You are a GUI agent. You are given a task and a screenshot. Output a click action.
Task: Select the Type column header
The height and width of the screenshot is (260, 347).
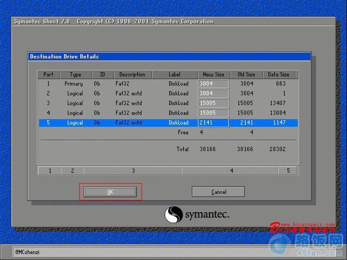point(76,75)
